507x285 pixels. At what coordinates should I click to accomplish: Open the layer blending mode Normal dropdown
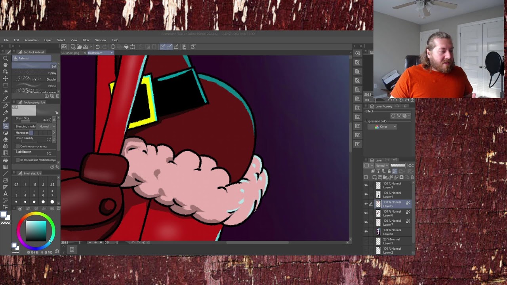coord(382,165)
